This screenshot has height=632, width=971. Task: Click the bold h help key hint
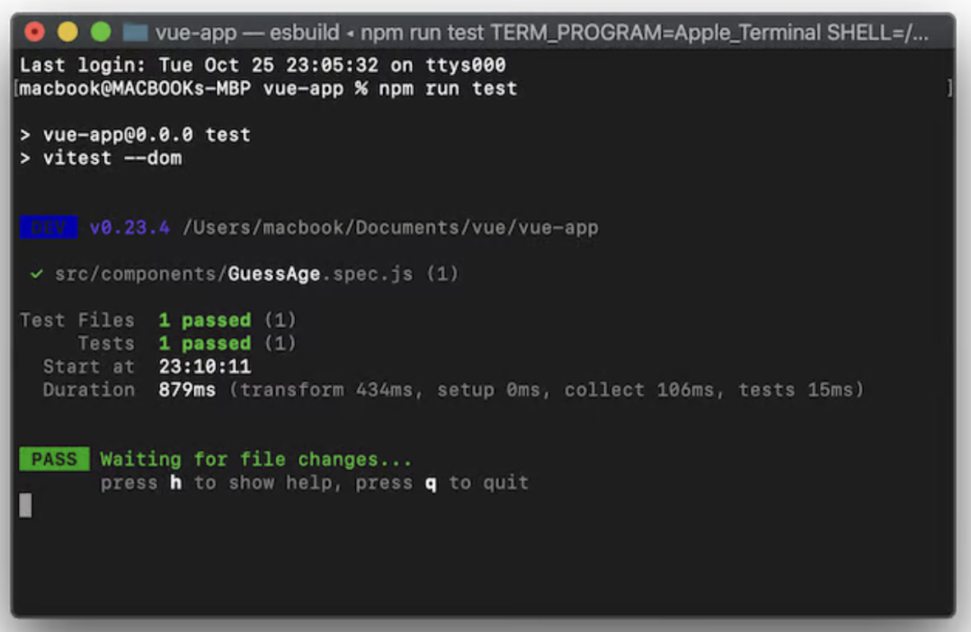176,482
